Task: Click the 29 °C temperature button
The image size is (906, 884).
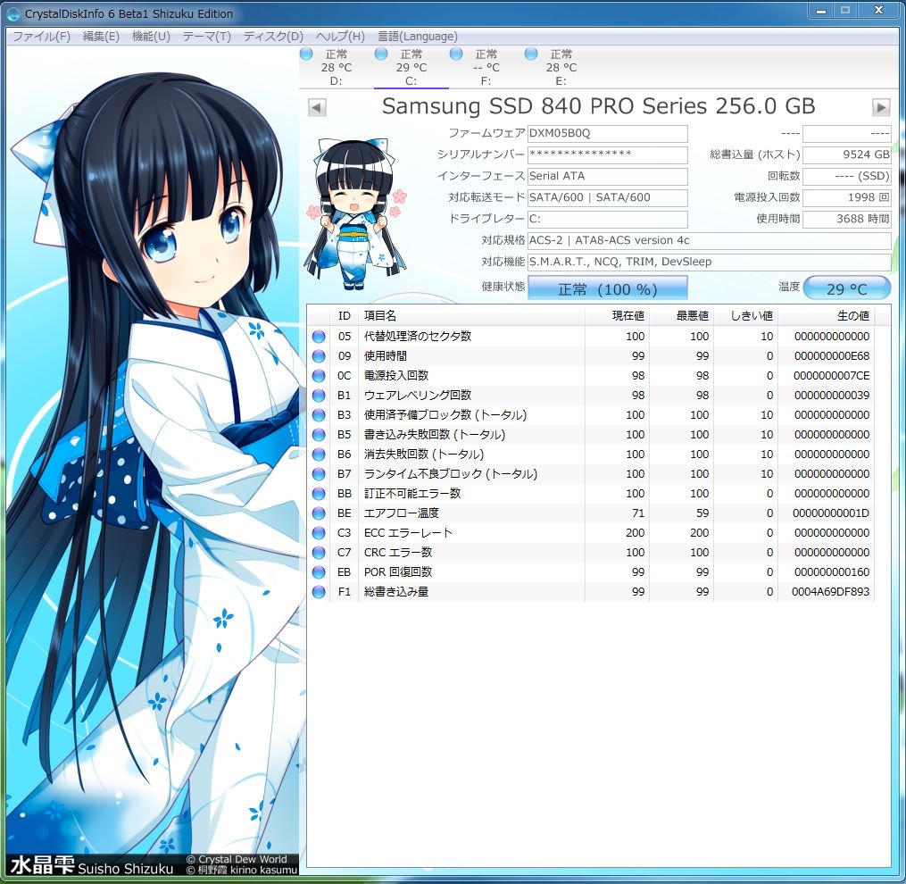Action: point(847,288)
